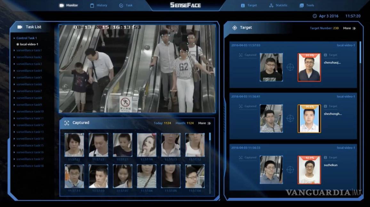Image resolution: width=370 pixels, height=207 pixels.
Task: Expand surveillance task5 in the task list
Action: pos(14,78)
